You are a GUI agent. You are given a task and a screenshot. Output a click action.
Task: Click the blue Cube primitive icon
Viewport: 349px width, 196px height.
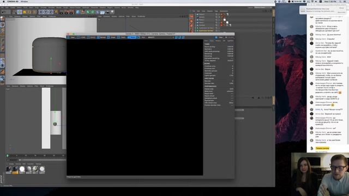[x=77, y=12]
